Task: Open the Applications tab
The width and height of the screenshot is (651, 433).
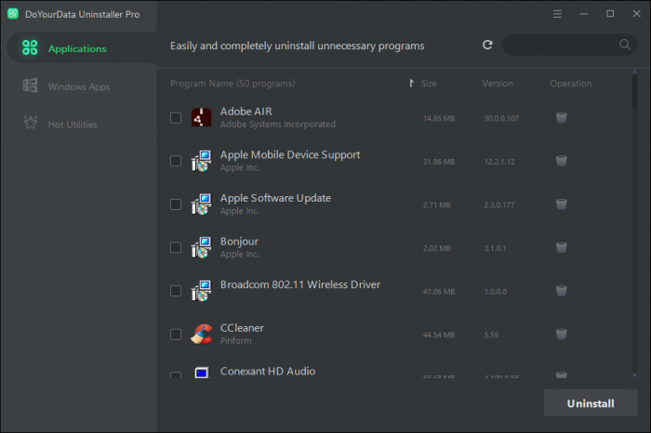Action: tap(82, 48)
